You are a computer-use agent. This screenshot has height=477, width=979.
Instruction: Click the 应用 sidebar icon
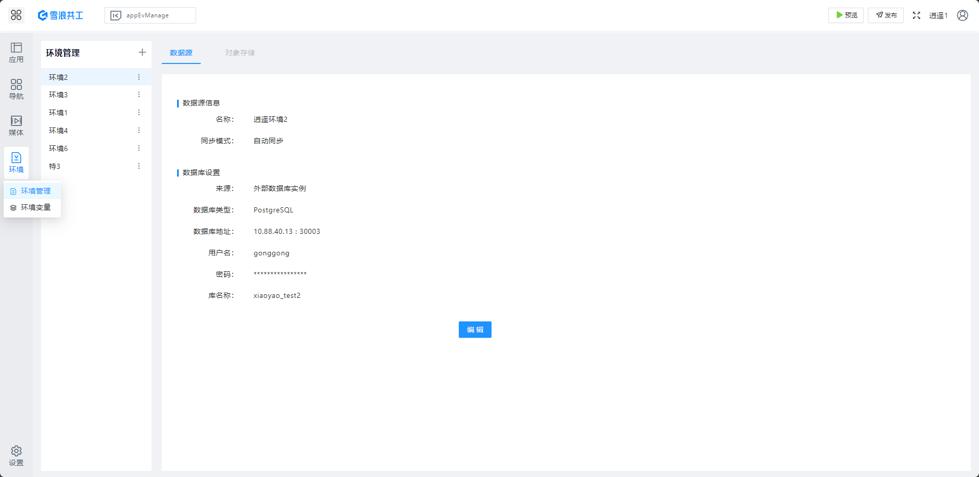click(16, 53)
